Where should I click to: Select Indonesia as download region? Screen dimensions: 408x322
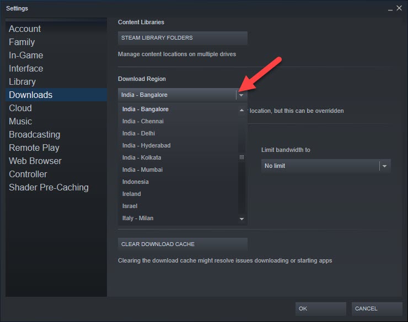[136, 182]
